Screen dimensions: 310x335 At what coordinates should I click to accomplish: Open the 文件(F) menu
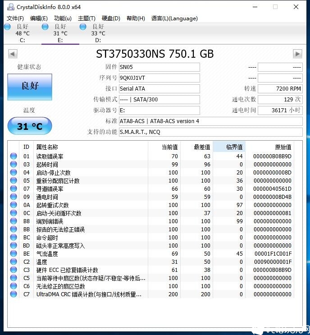click(15, 18)
